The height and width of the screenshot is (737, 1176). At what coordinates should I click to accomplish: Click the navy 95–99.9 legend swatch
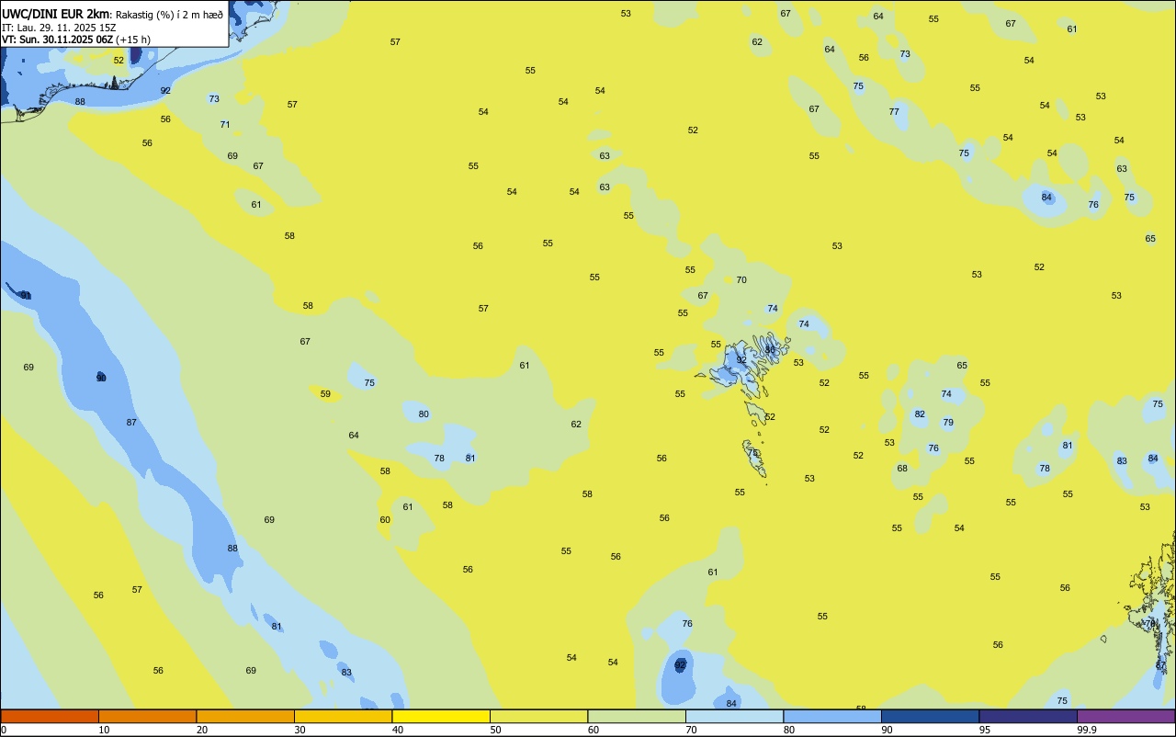[1028, 716]
